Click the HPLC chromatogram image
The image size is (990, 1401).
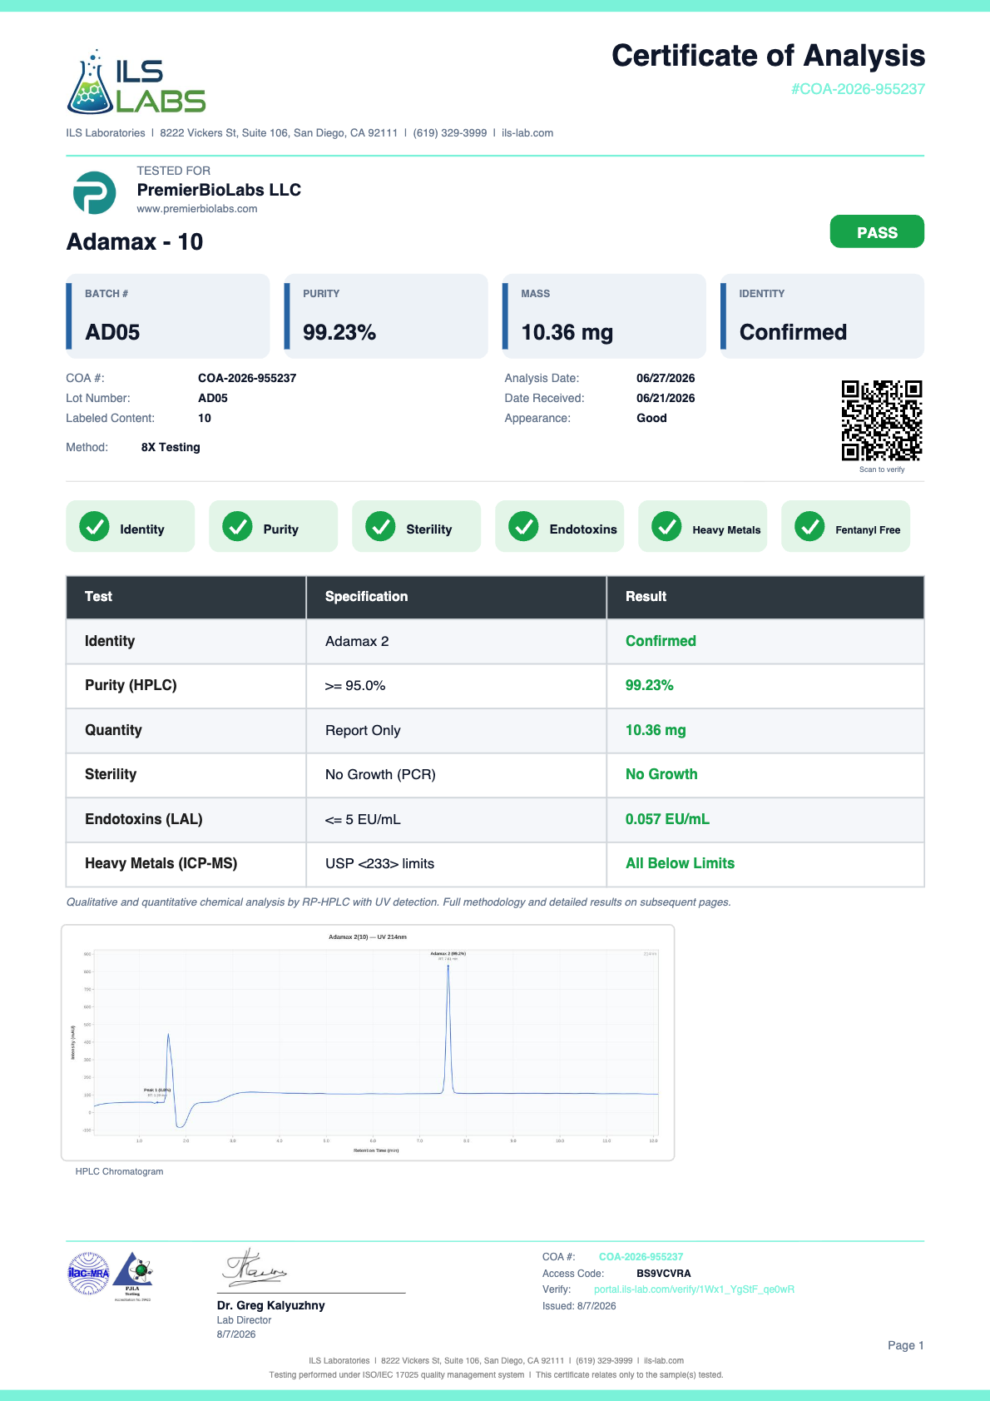(368, 1042)
